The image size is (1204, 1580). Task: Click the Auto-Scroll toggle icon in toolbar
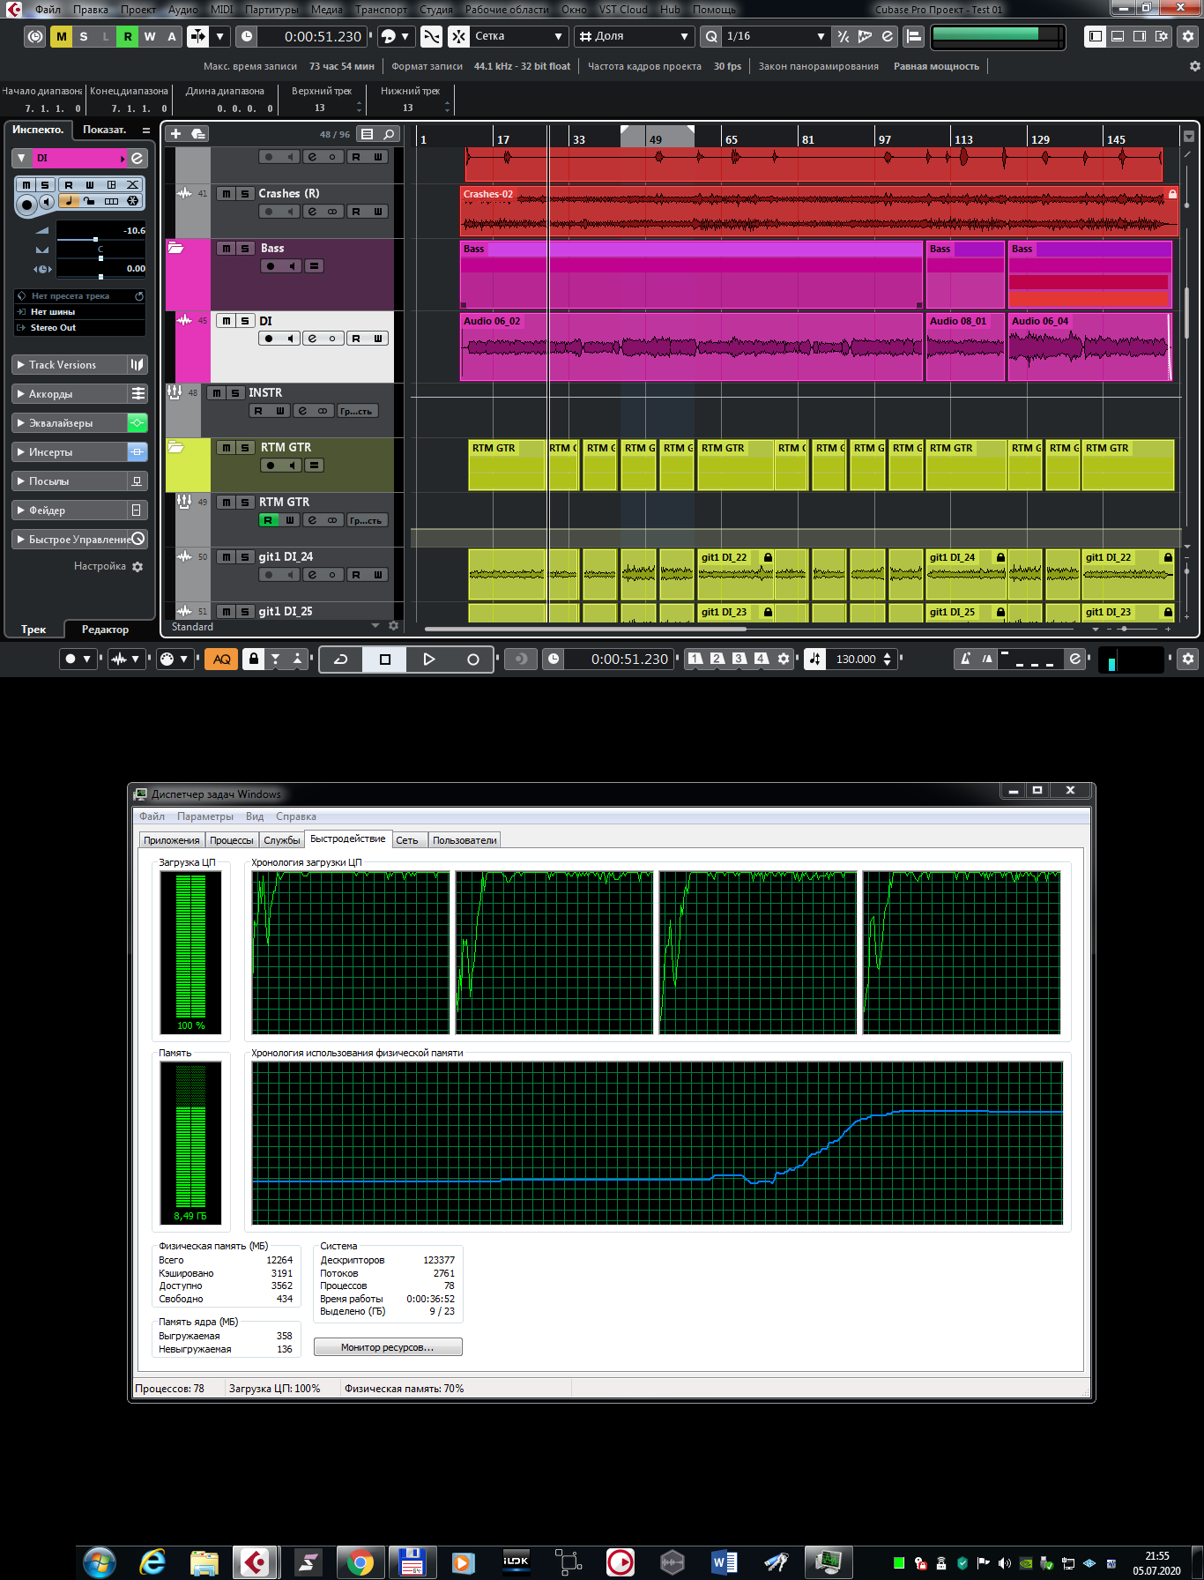pos(197,36)
